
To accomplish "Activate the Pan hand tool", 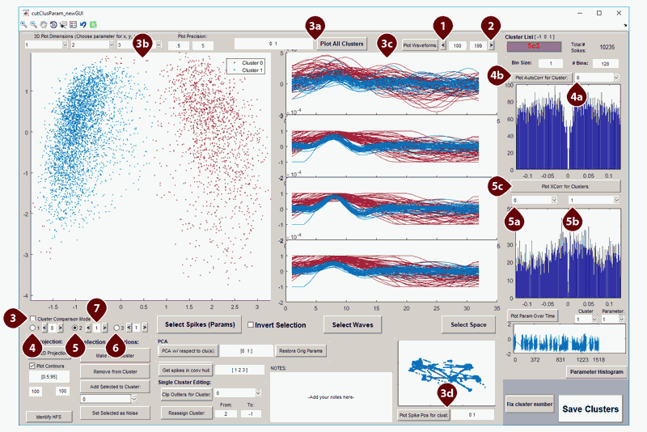I will (x=43, y=25).
